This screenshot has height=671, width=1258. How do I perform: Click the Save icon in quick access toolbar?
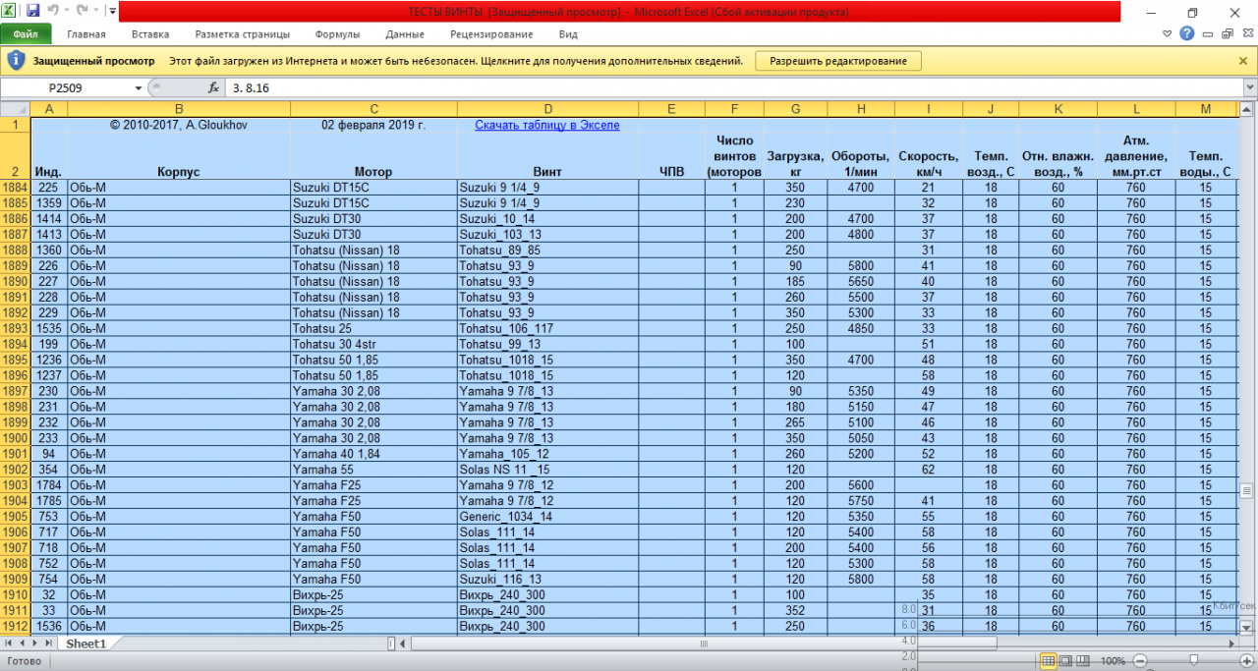(x=32, y=12)
